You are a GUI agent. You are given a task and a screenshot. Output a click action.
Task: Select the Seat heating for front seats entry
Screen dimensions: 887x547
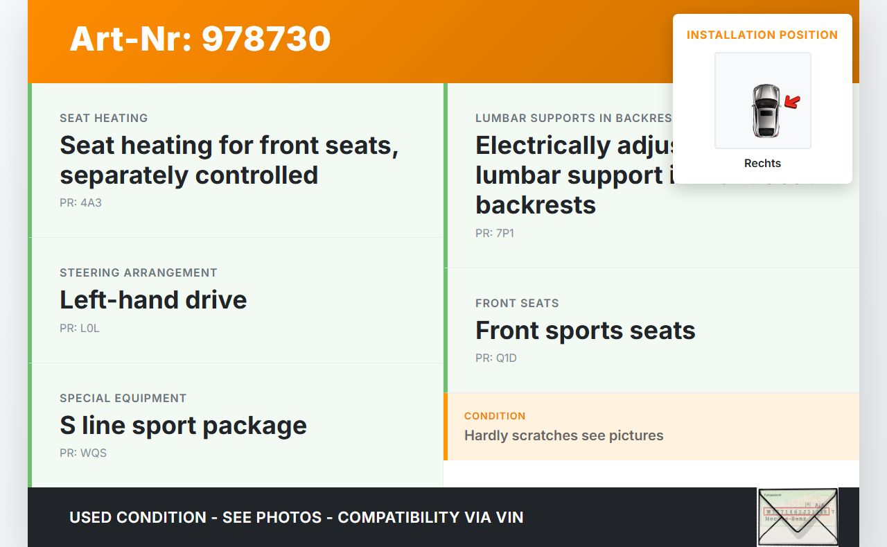pyautogui.click(x=229, y=160)
